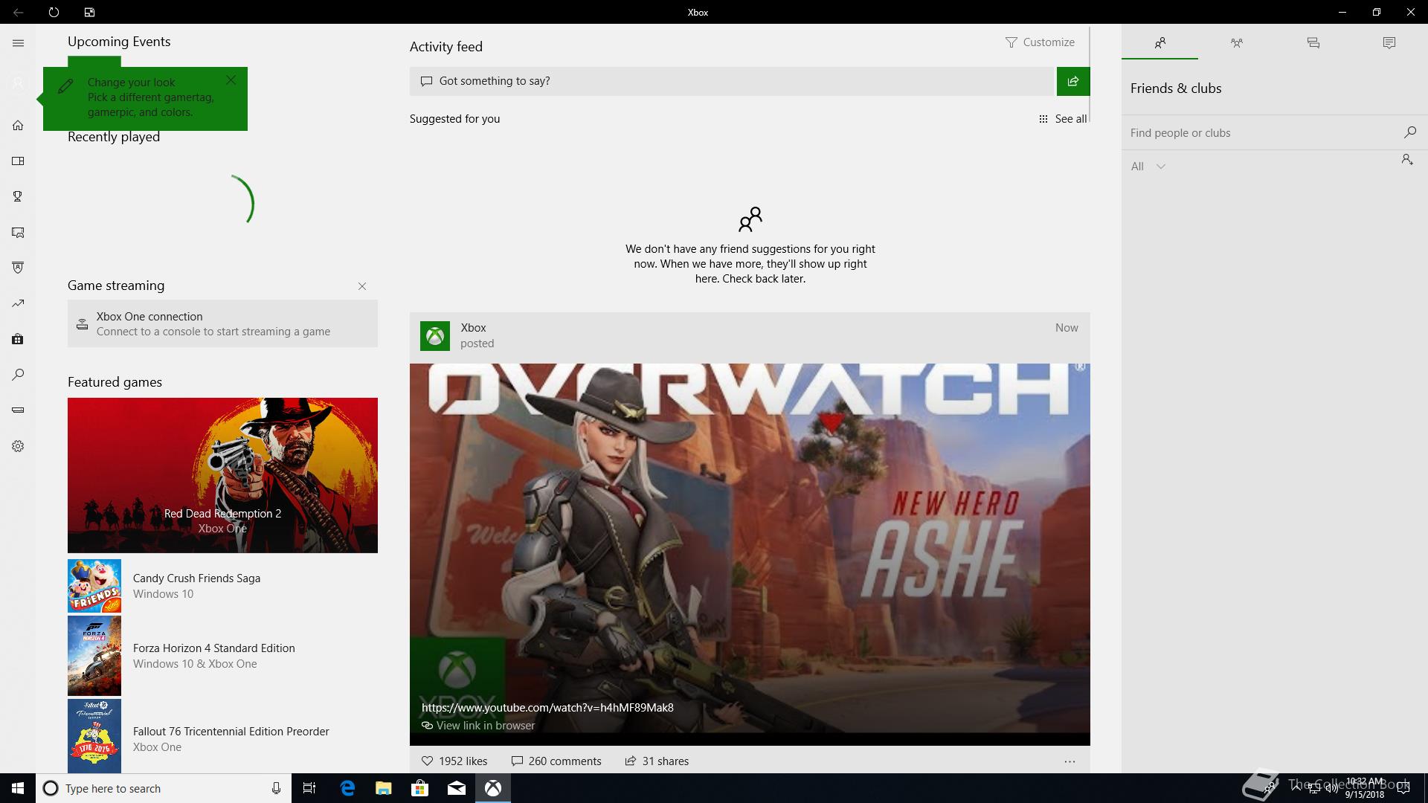Viewport: 1428px width, 803px height.
Task: Share the post with 31 shares
Action: [x=657, y=761]
